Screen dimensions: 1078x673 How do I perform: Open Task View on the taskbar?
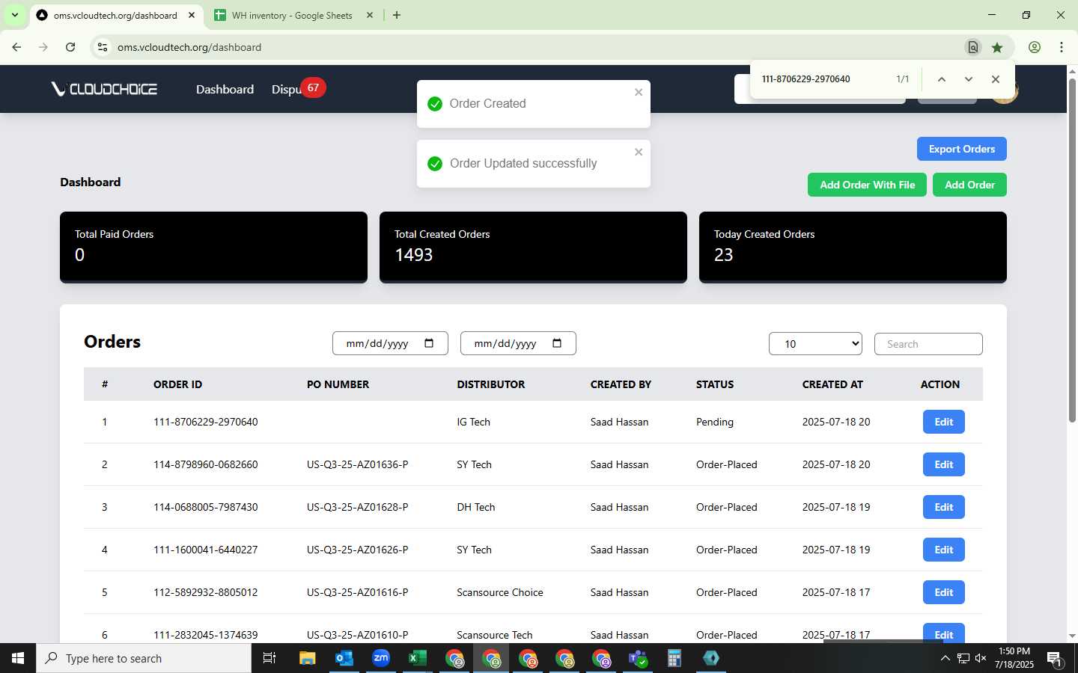click(269, 658)
